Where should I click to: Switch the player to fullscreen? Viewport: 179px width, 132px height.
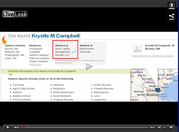pyautogui.click(x=171, y=127)
